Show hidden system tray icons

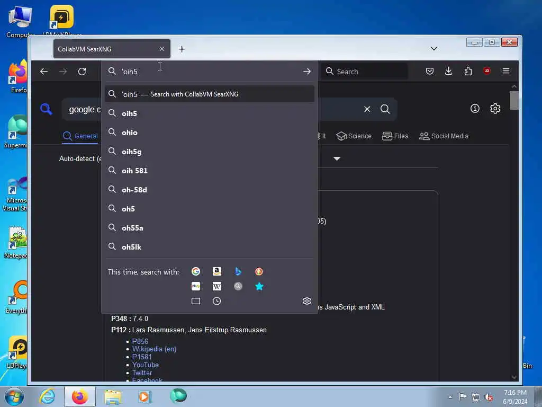click(450, 397)
